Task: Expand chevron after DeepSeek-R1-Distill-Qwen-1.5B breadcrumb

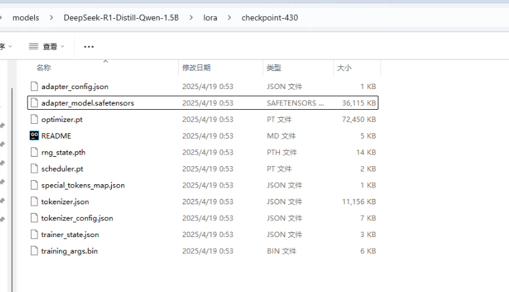Action: (x=191, y=18)
